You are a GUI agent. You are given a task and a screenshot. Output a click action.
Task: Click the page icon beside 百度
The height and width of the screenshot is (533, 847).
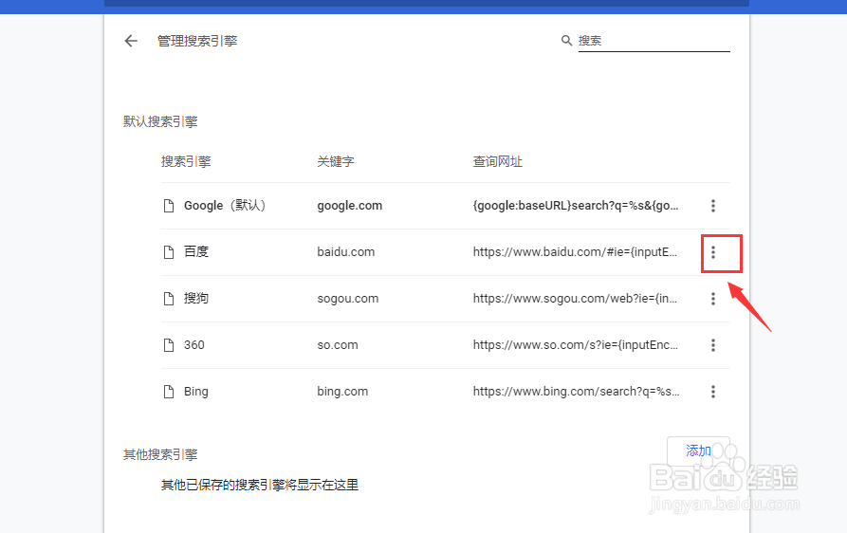(x=169, y=252)
